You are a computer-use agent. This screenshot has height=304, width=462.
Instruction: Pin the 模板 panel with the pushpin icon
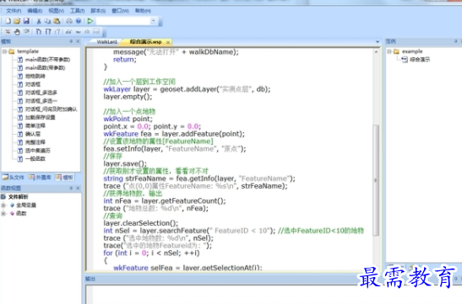pos(71,41)
